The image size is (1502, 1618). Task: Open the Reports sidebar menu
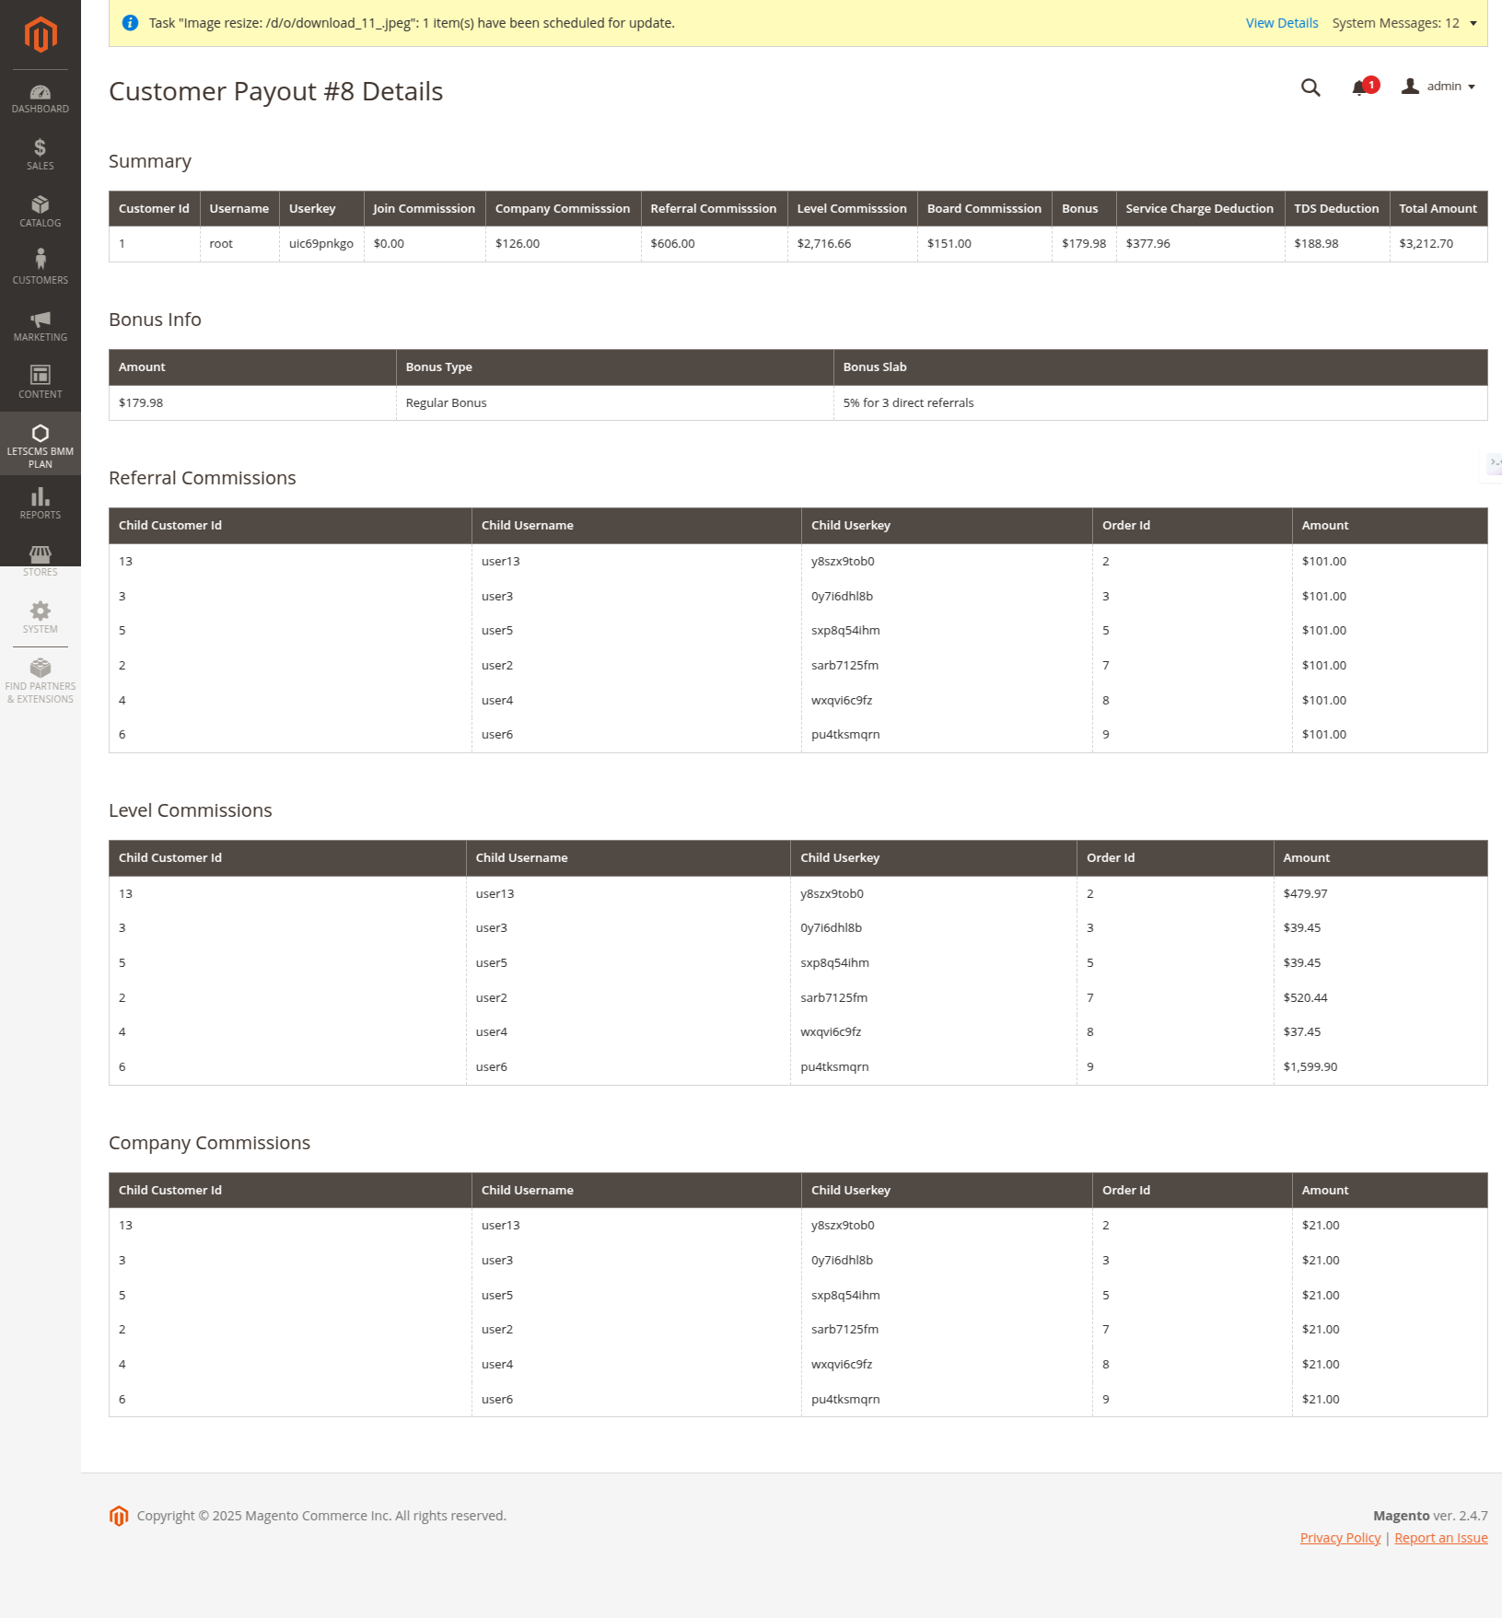click(40, 503)
